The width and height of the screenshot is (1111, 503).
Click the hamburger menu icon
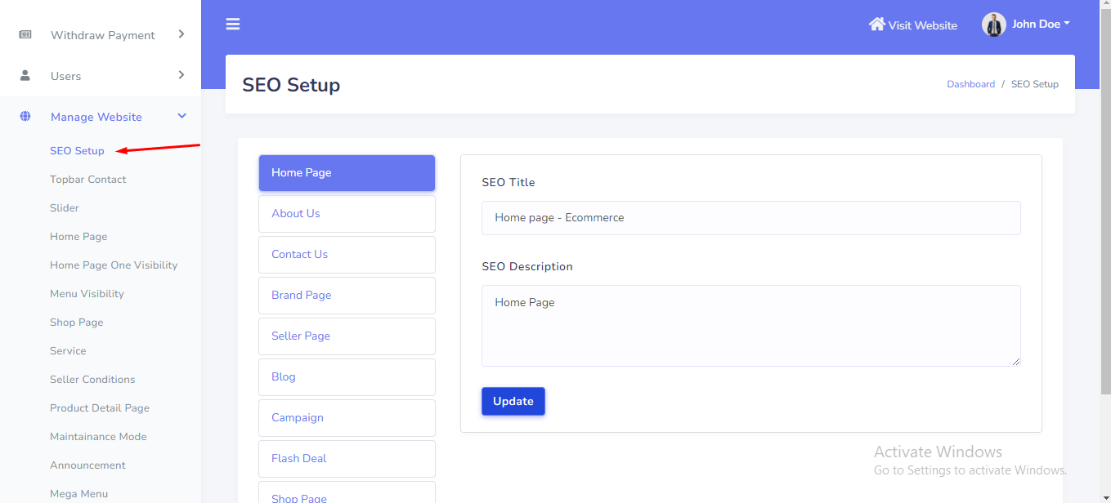[233, 24]
